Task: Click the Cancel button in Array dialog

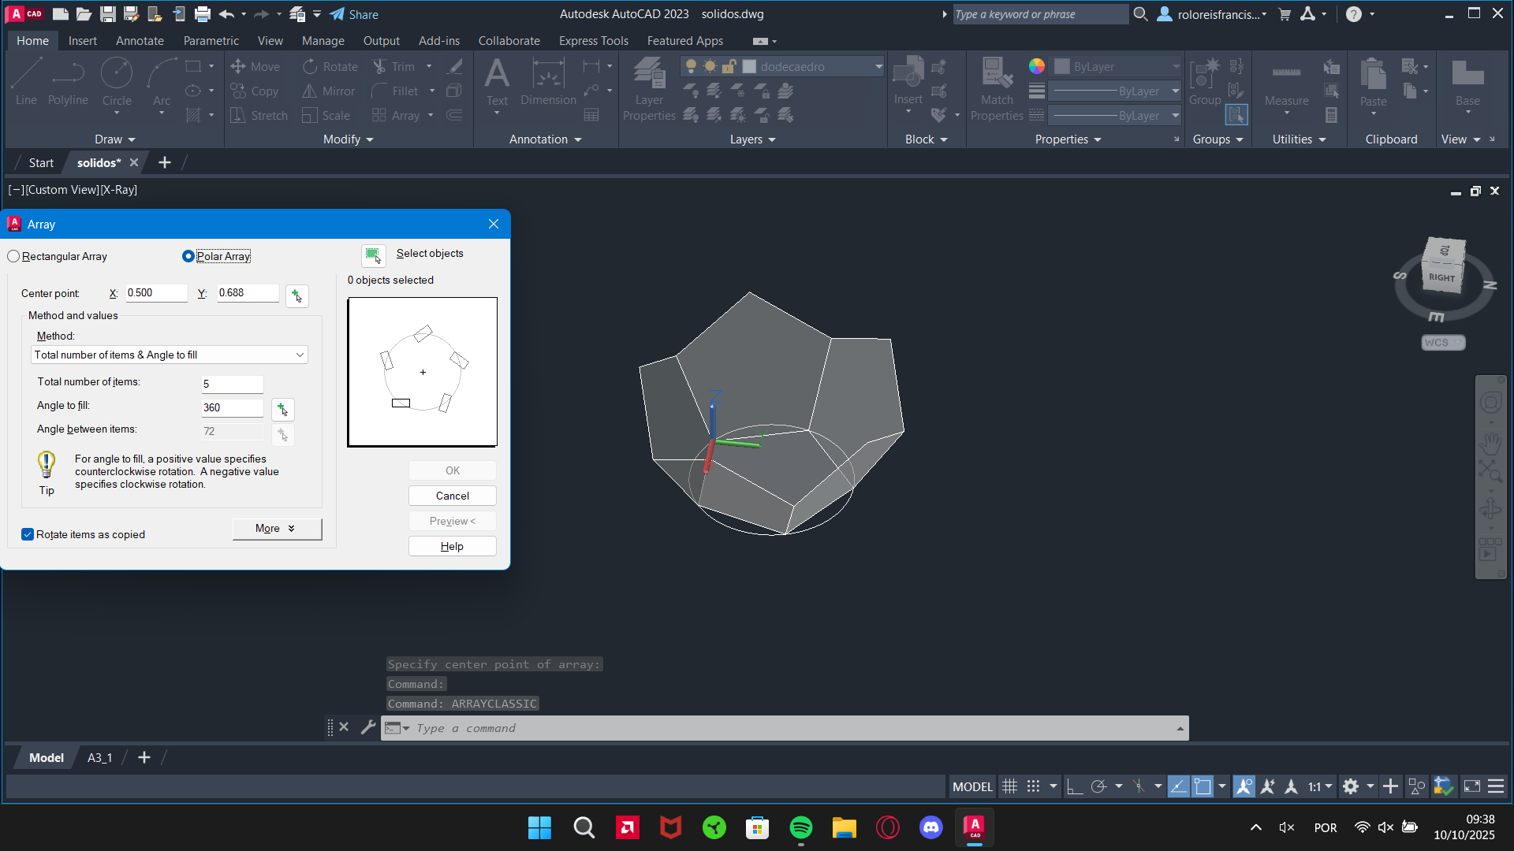Action: pyautogui.click(x=452, y=496)
